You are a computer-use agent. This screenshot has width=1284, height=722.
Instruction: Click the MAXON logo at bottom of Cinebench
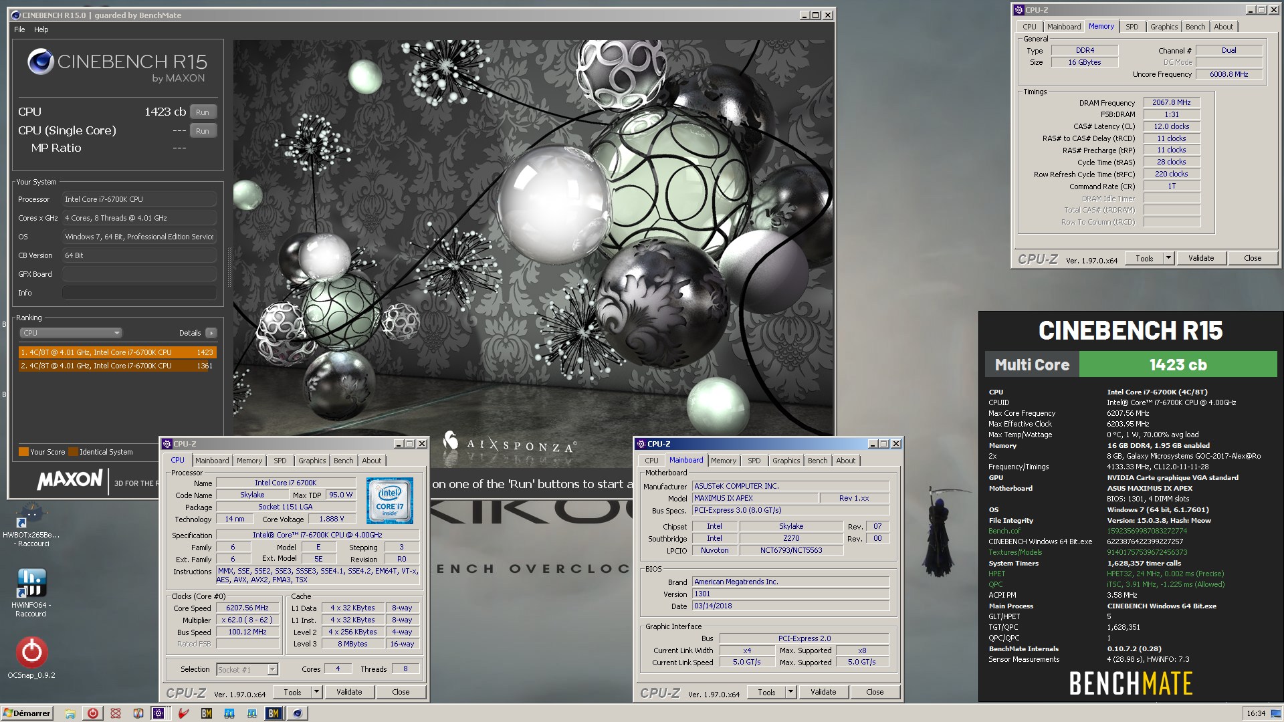click(70, 479)
